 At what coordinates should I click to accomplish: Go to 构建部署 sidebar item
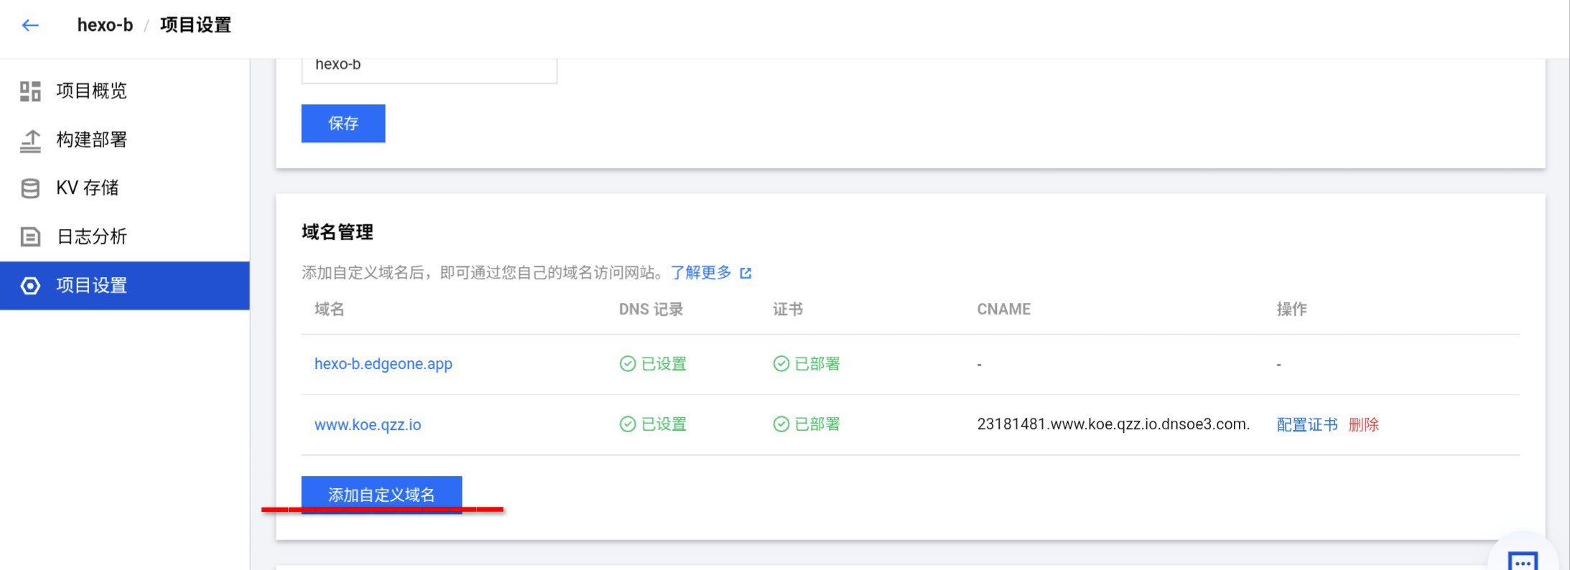(91, 140)
